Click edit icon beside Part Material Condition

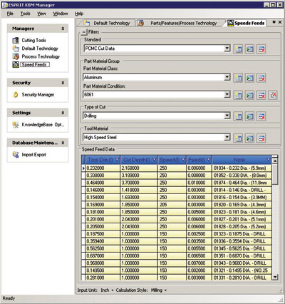(x=249, y=95)
